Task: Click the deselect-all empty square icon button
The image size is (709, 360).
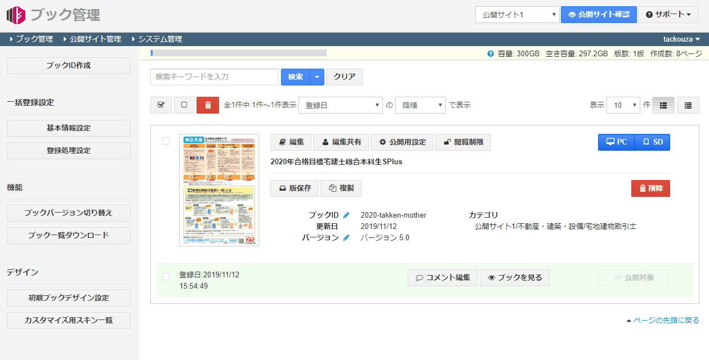Action: 184,105
